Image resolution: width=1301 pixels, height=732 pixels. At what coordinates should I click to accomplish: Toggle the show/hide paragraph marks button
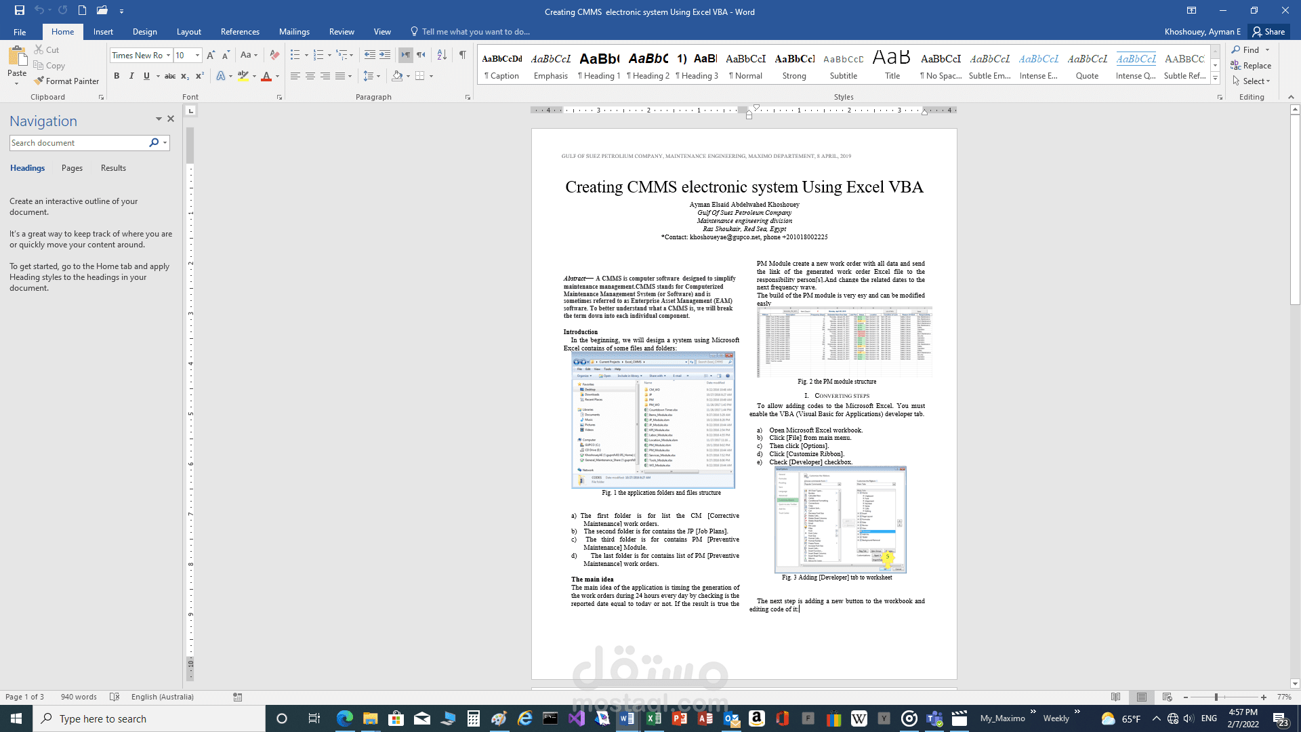[x=463, y=55]
